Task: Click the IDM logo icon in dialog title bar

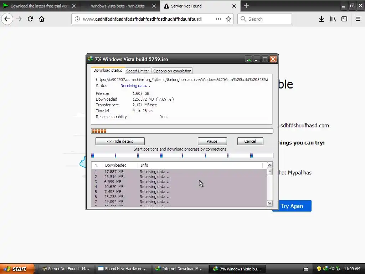Action: pyautogui.click(x=90, y=59)
